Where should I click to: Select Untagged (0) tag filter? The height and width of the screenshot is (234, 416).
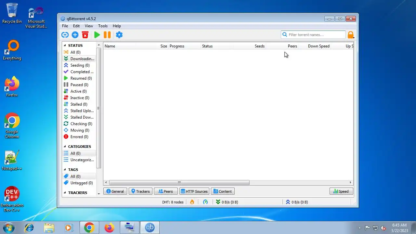coord(79,183)
